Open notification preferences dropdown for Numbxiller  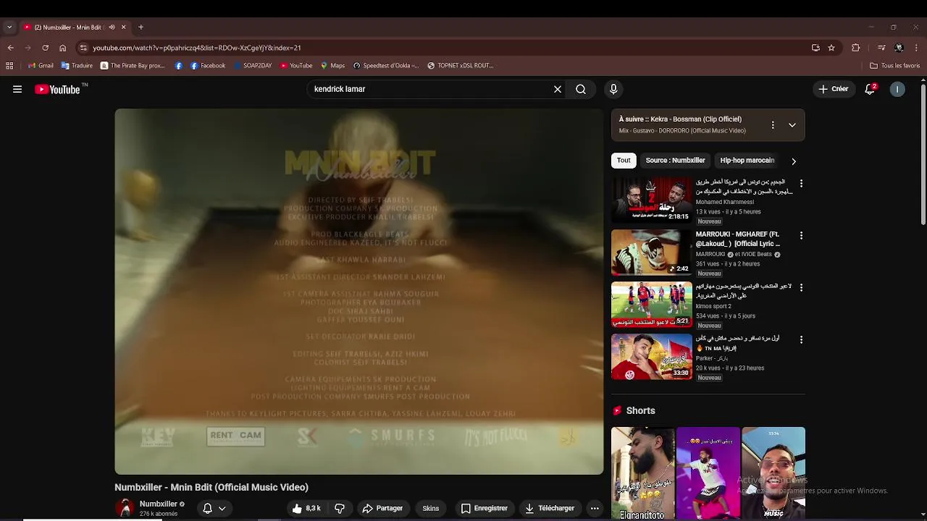(x=214, y=508)
